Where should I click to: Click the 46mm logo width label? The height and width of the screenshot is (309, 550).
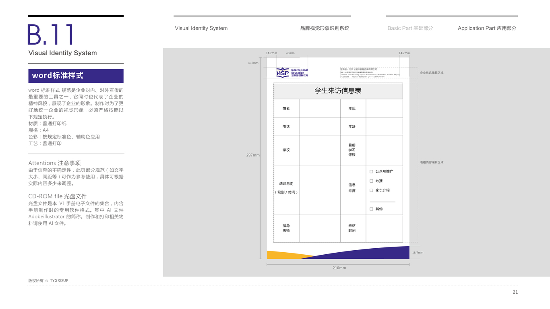pos(290,53)
